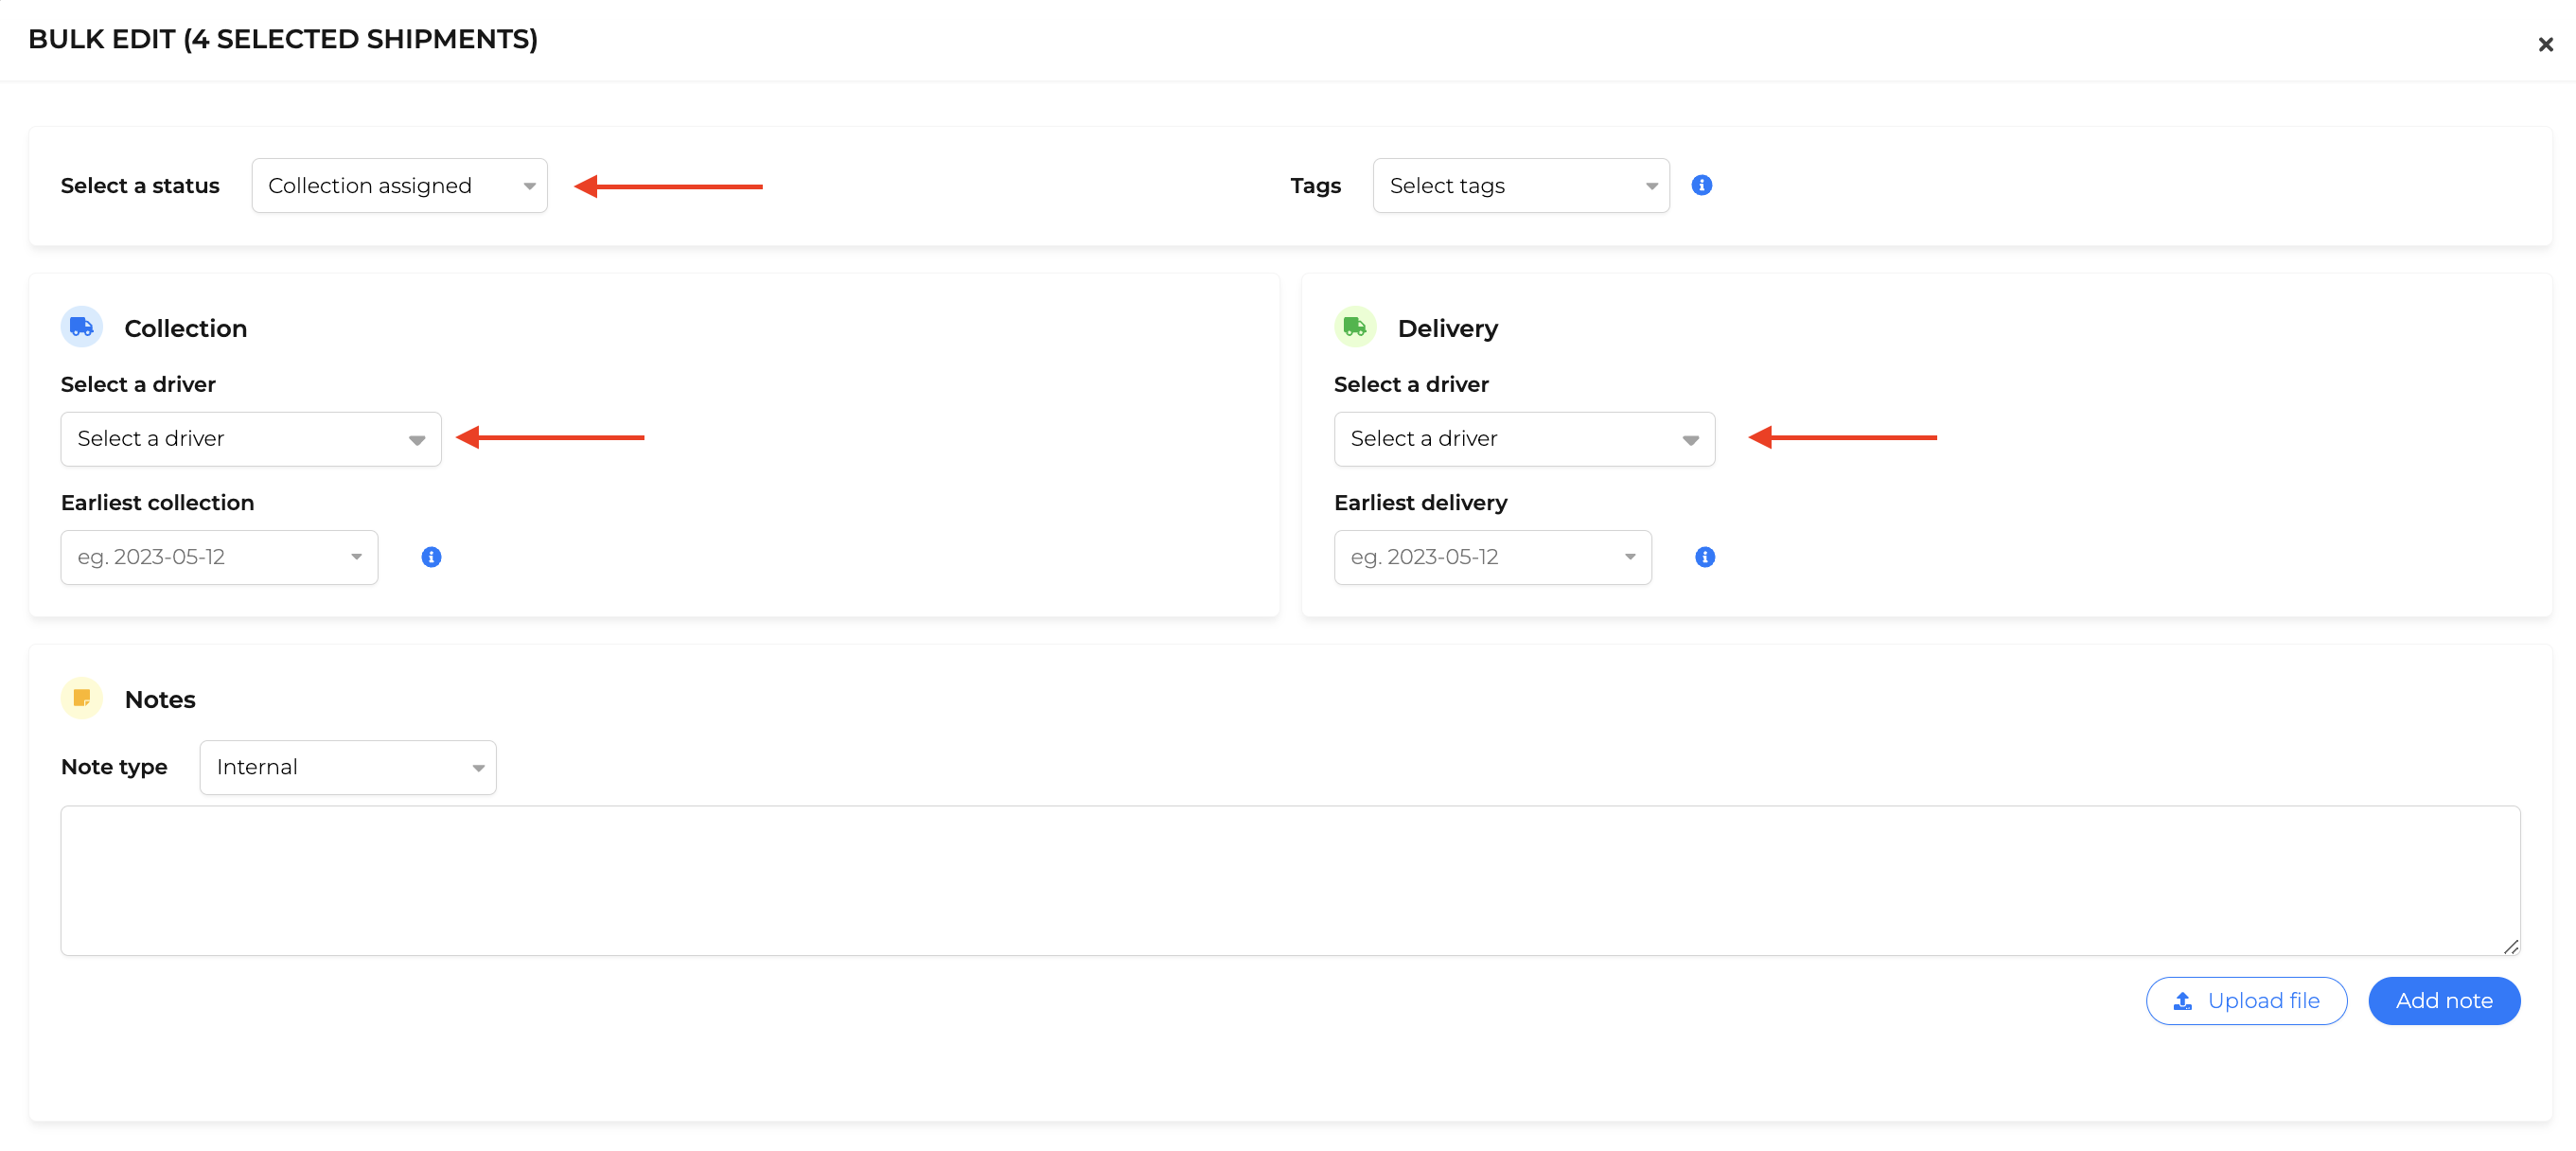This screenshot has height=1151, width=2576.
Task: Click the upload icon in Upload file button
Action: (x=2183, y=1001)
